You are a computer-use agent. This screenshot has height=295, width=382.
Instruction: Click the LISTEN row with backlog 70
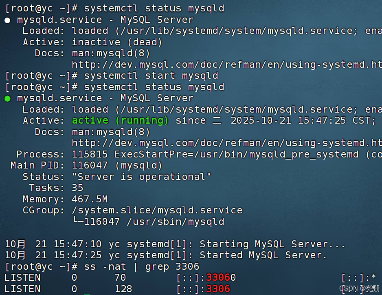tap(190, 278)
